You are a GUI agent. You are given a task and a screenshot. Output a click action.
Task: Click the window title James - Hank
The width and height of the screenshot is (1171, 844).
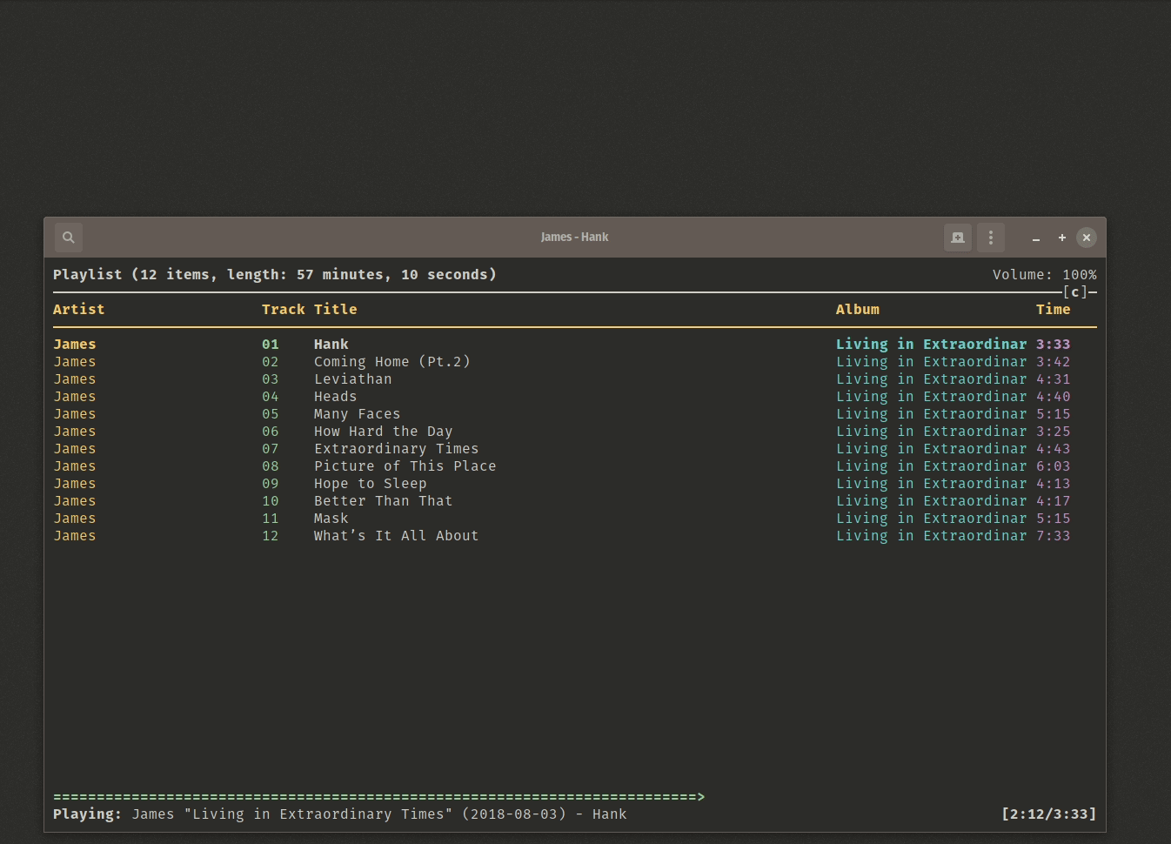click(574, 238)
